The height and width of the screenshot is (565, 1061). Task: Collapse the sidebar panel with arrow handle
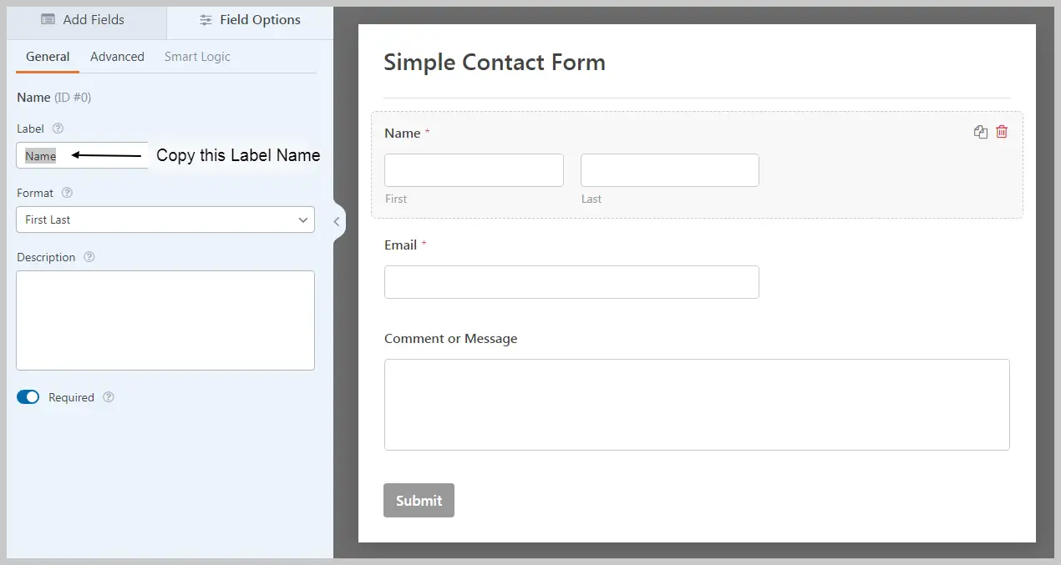click(x=337, y=221)
